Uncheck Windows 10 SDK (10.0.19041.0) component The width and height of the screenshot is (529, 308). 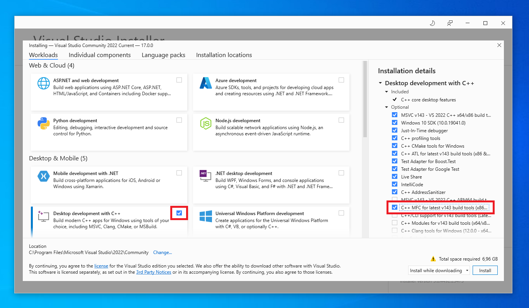coord(395,123)
